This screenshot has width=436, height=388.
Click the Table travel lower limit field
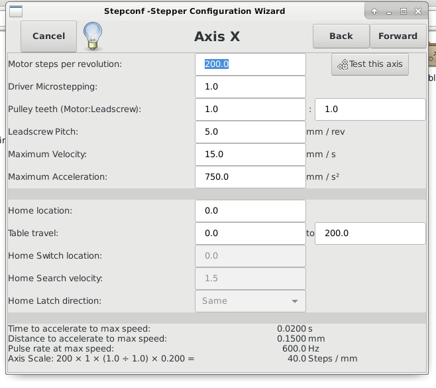[250, 233]
